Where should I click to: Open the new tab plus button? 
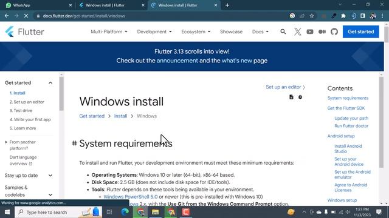click(227, 5)
